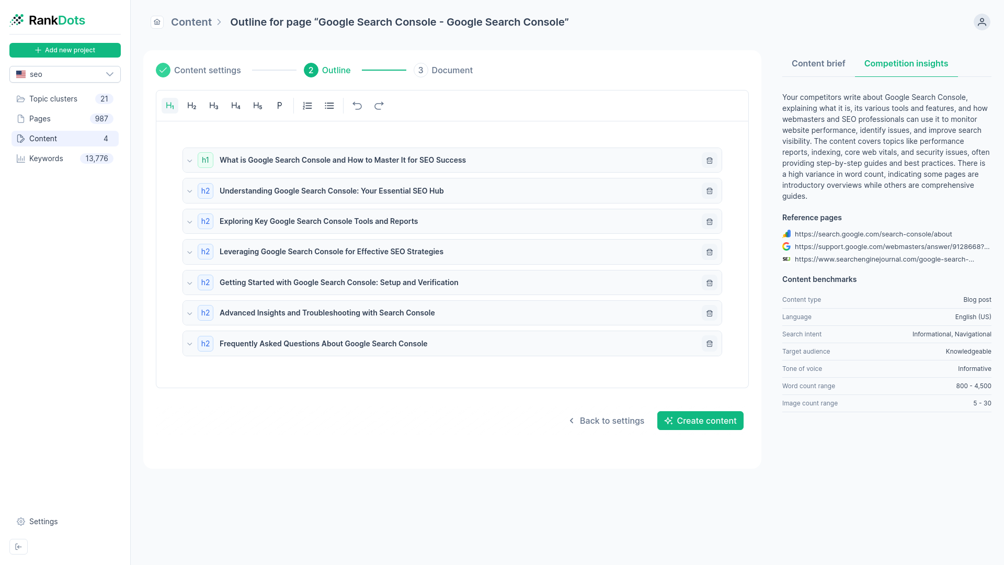Viewport: 1004px width, 565px height.
Task: Select the Pages entry in the sidebar
Action: pyautogui.click(x=39, y=118)
